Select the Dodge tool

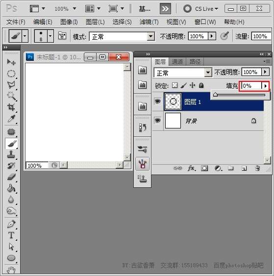11,211
